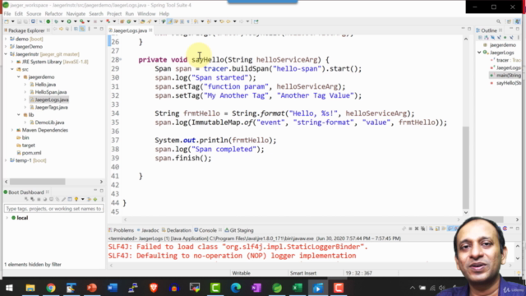Click the green Run toolbar icon
The image size is (526, 296).
click(69, 21)
